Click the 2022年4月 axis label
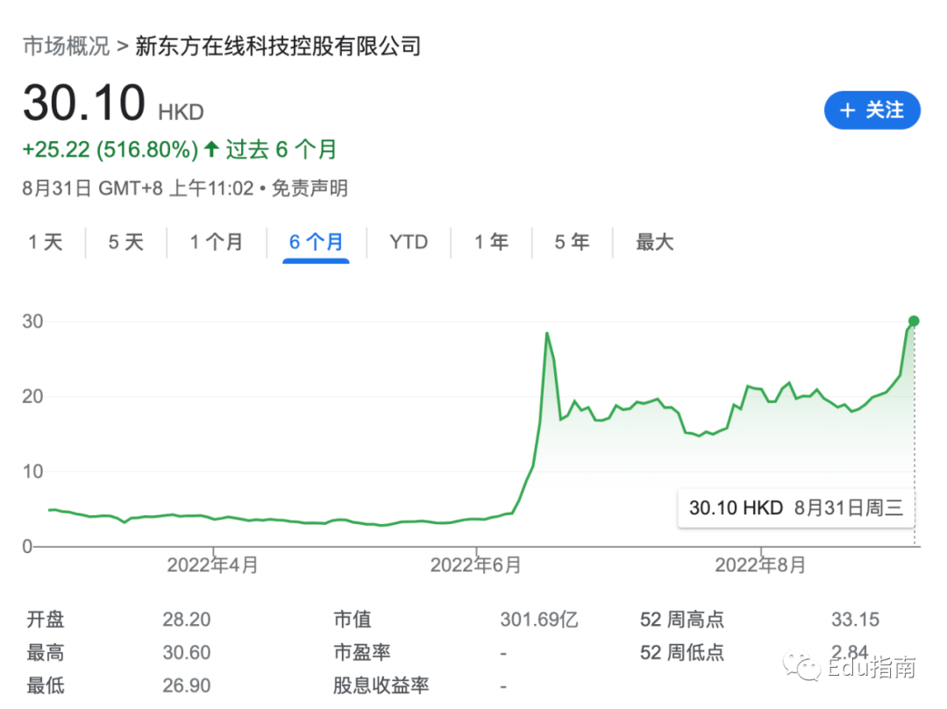947x709 pixels. point(212,565)
